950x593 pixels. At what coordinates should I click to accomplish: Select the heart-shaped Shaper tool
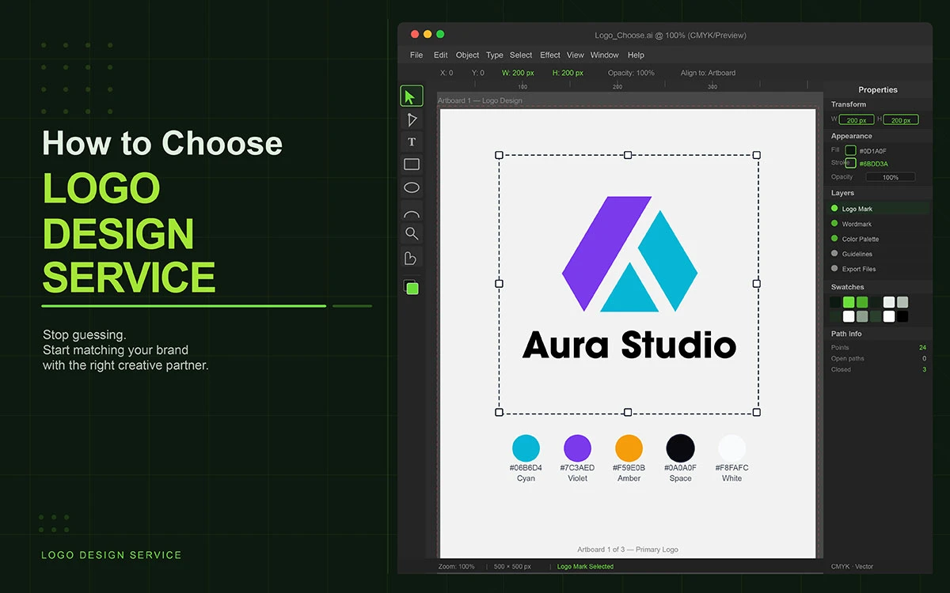click(410, 258)
